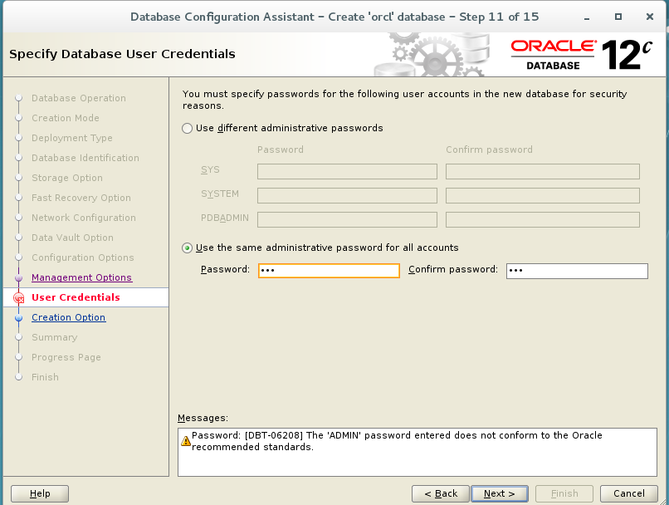Image resolution: width=669 pixels, height=505 pixels.
Task: Click the PDBADMIN confirm password field
Action: [543, 219]
